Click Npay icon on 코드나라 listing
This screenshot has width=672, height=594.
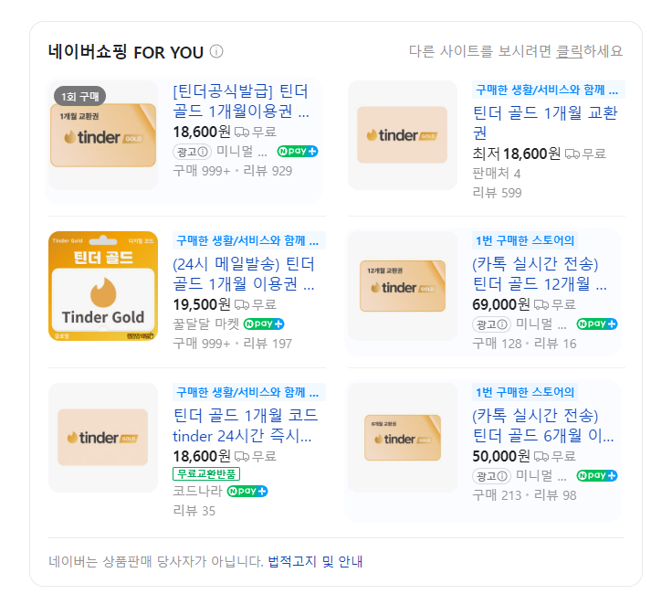(x=247, y=491)
